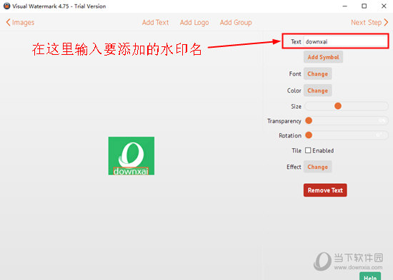
Task: Select the downxai watermark text on image
Action: 131,171
